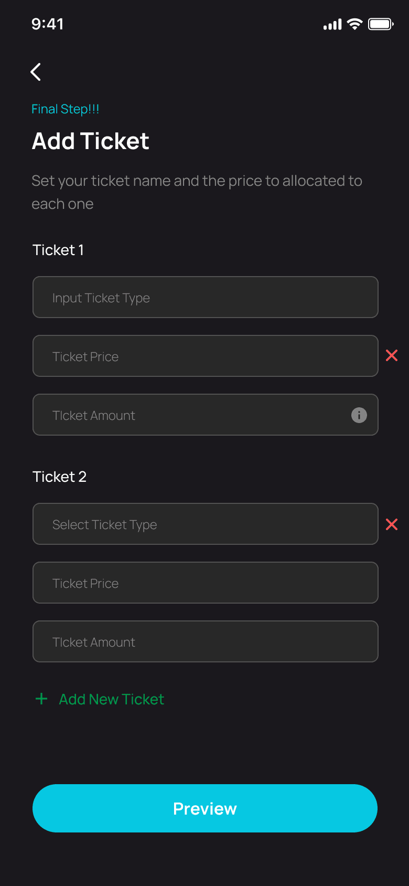Screen dimensions: 409x886
Task: Delete Ticket 2 using its red X
Action: (x=392, y=524)
